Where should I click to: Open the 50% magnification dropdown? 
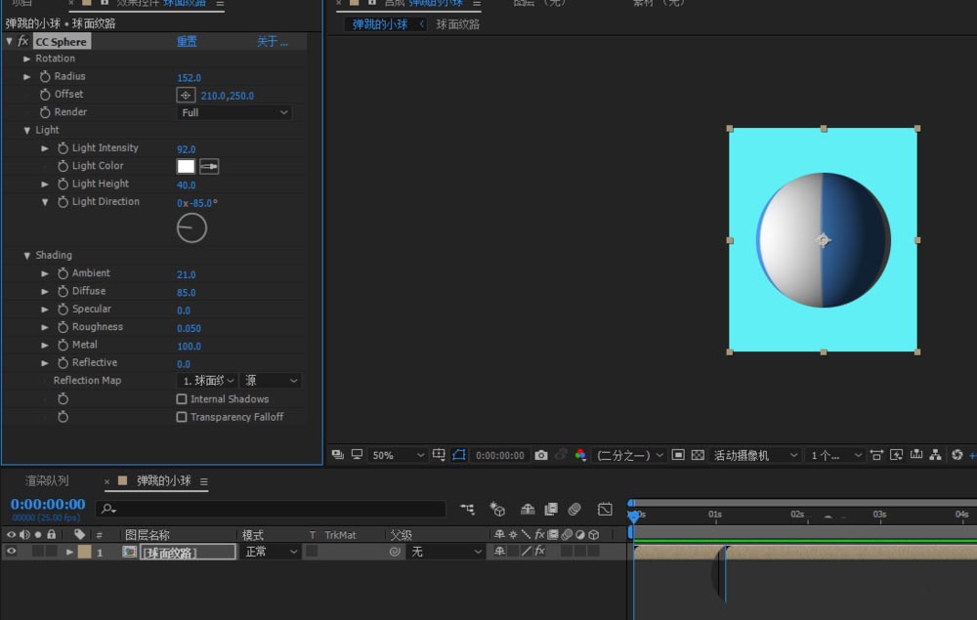[398, 455]
